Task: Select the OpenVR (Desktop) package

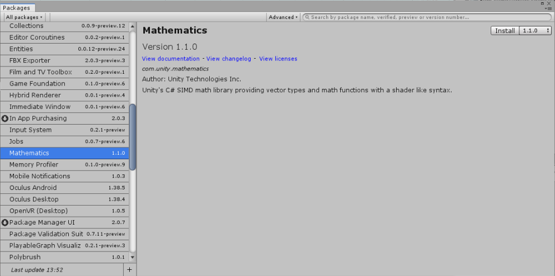Action: pyautogui.click(x=64, y=211)
